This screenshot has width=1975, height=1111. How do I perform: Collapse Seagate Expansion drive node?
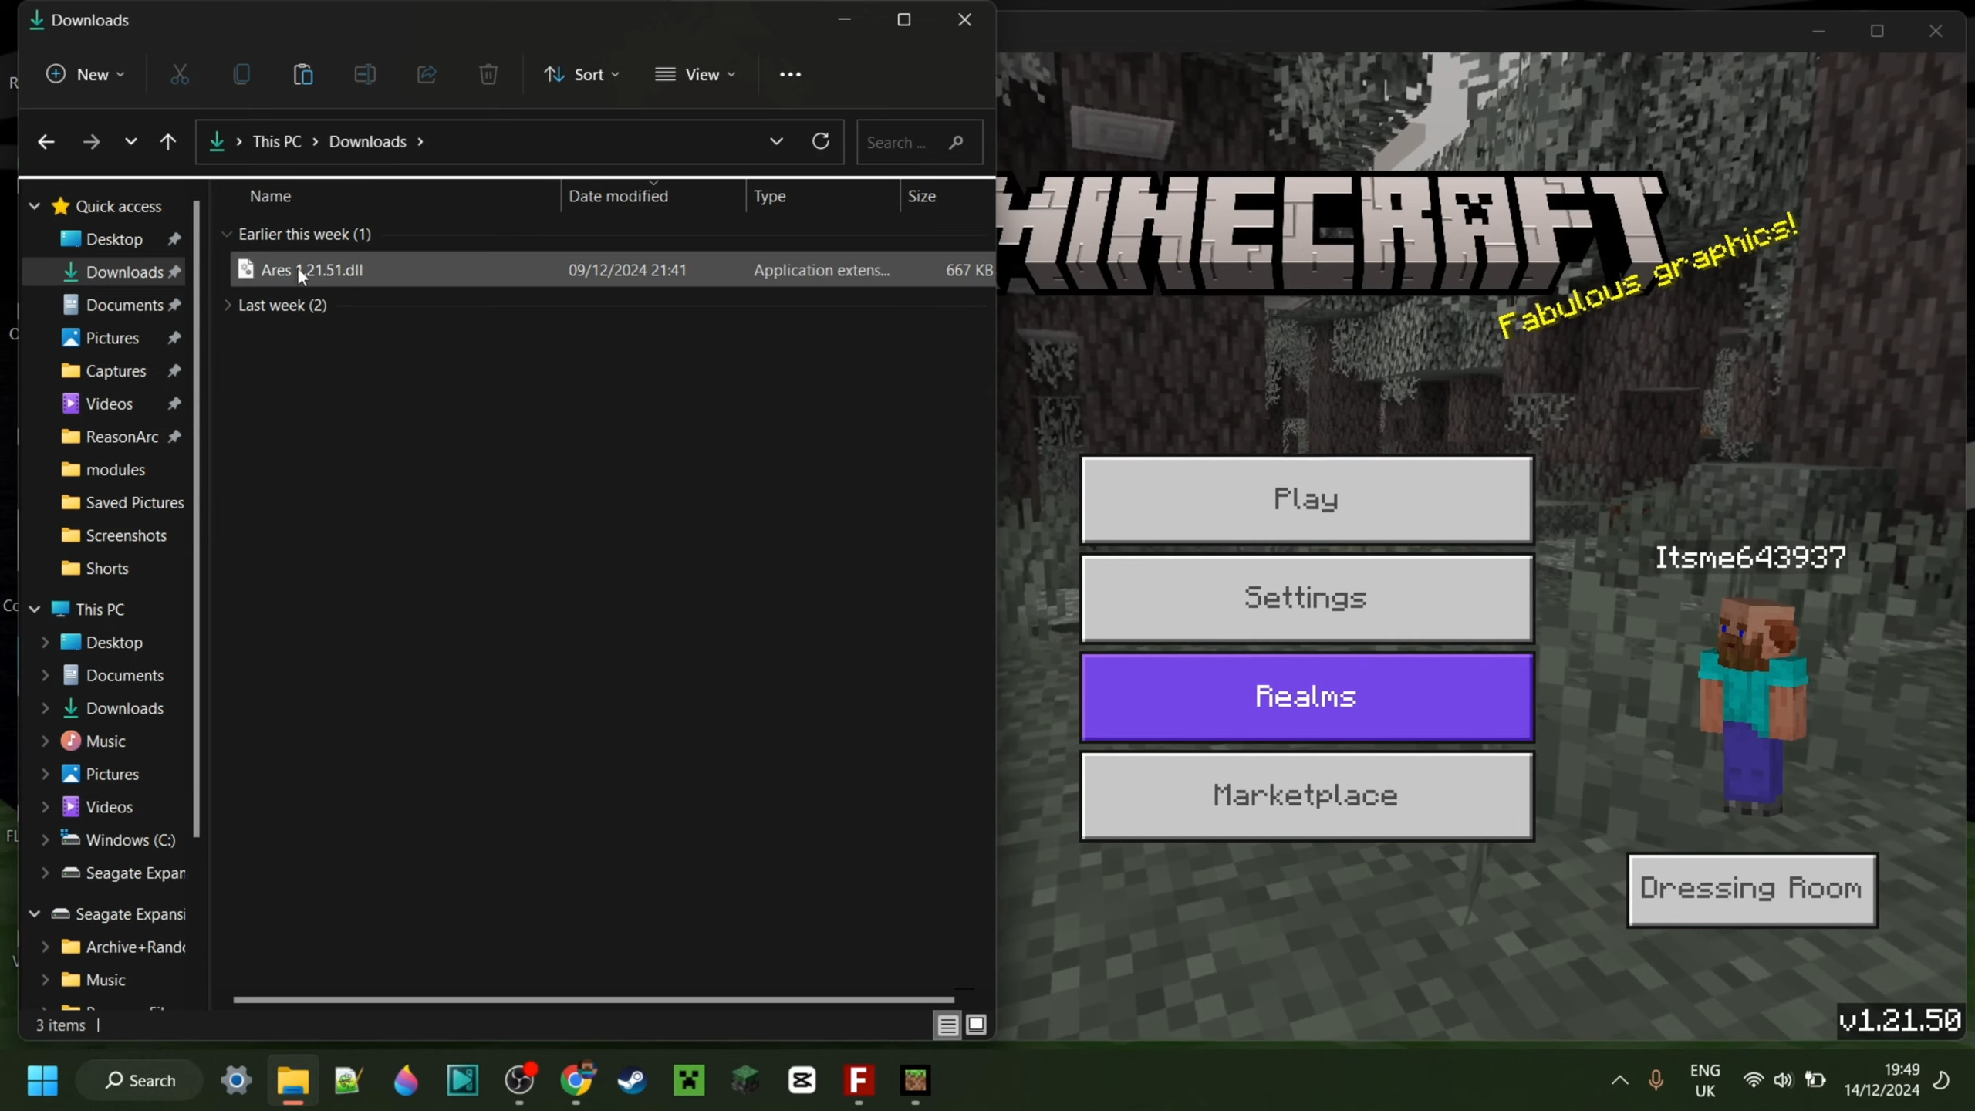pos(35,913)
